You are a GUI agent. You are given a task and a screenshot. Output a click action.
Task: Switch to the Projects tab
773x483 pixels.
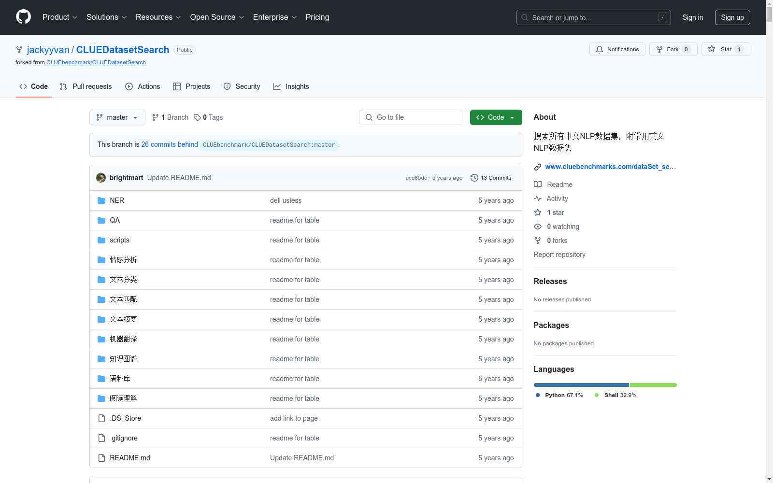click(191, 86)
